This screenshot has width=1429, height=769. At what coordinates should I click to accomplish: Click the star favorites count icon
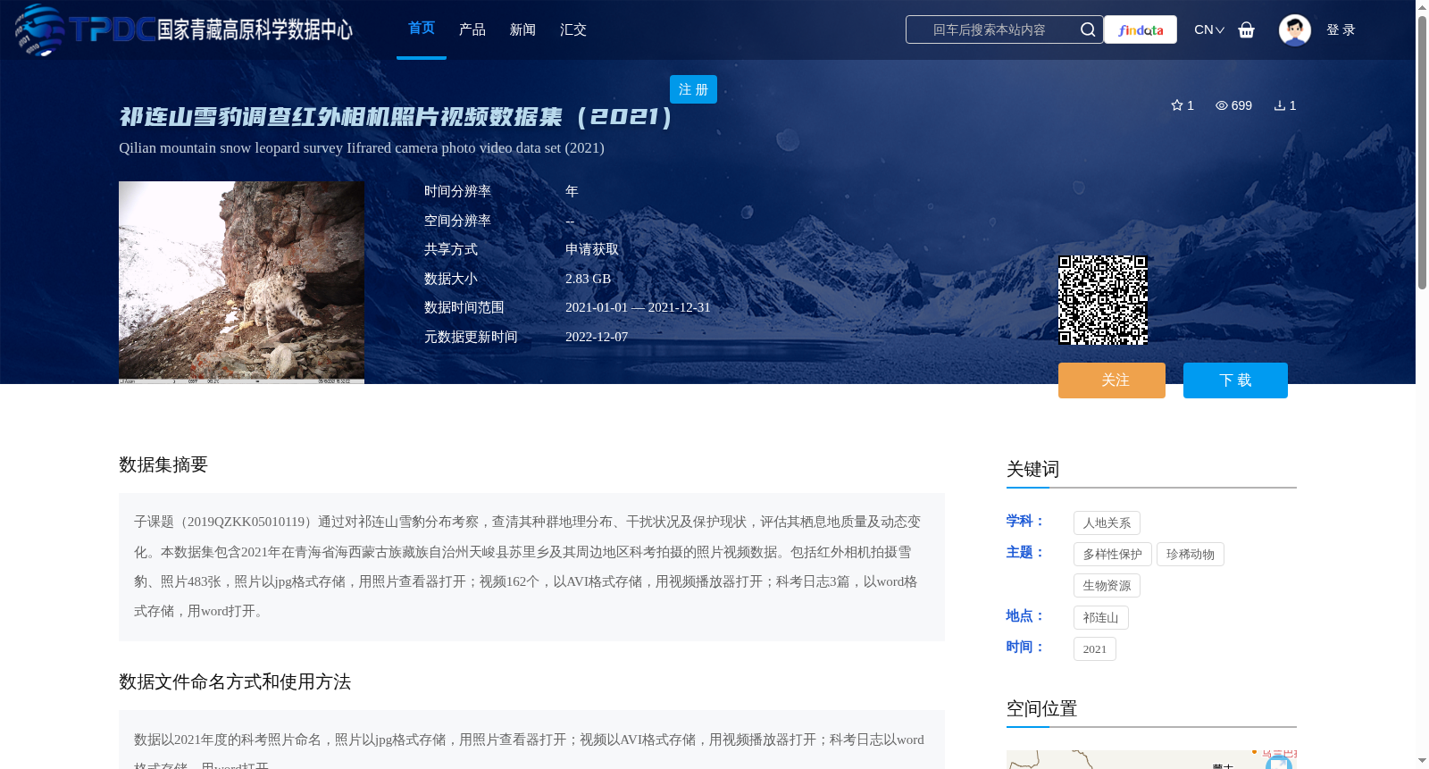[x=1177, y=105]
